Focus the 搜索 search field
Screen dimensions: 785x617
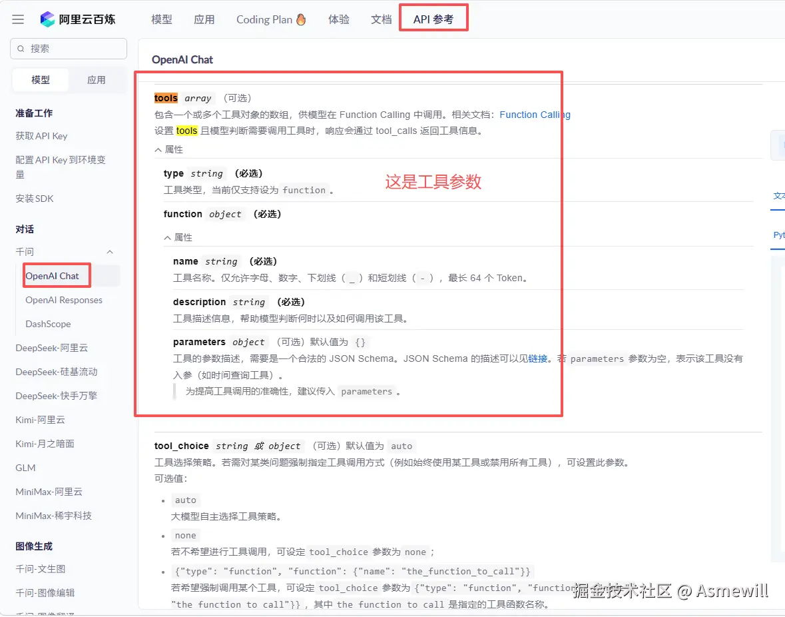click(69, 49)
